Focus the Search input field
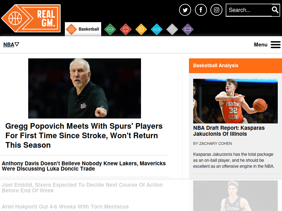The image size is (282, 211). [x=249, y=10]
